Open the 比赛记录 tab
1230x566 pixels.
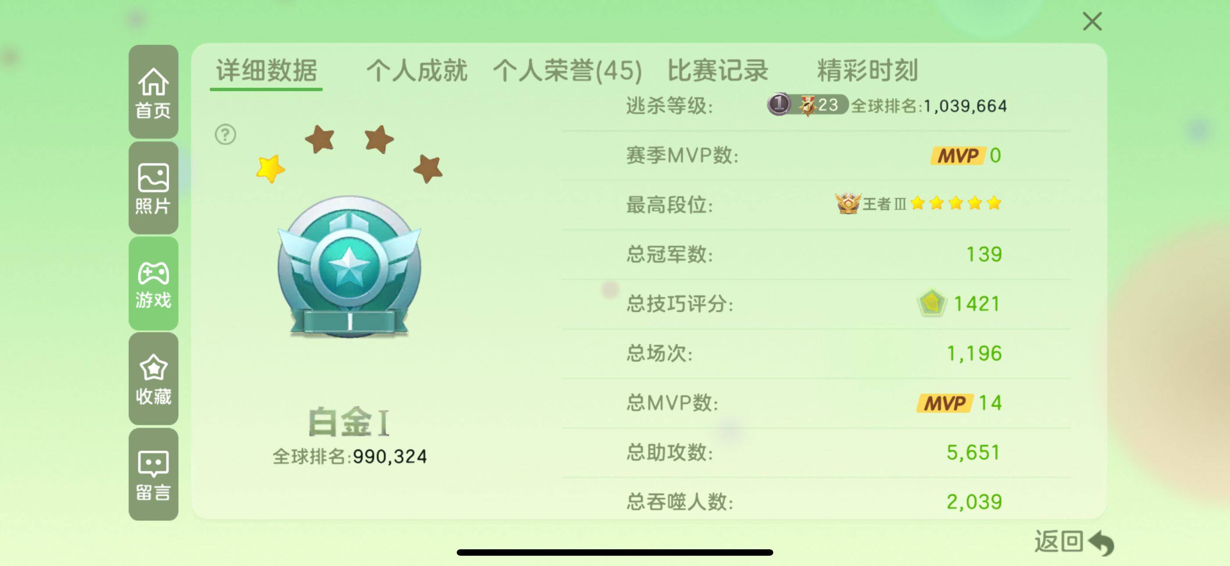click(718, 71)
